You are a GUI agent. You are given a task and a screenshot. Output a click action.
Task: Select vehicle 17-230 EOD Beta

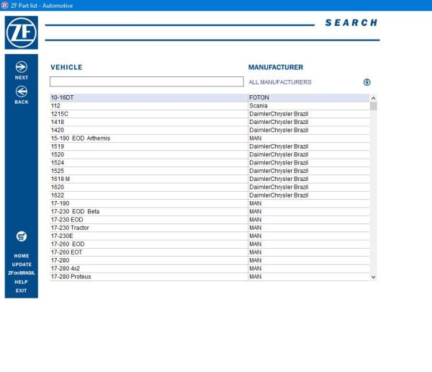point(210,212)
